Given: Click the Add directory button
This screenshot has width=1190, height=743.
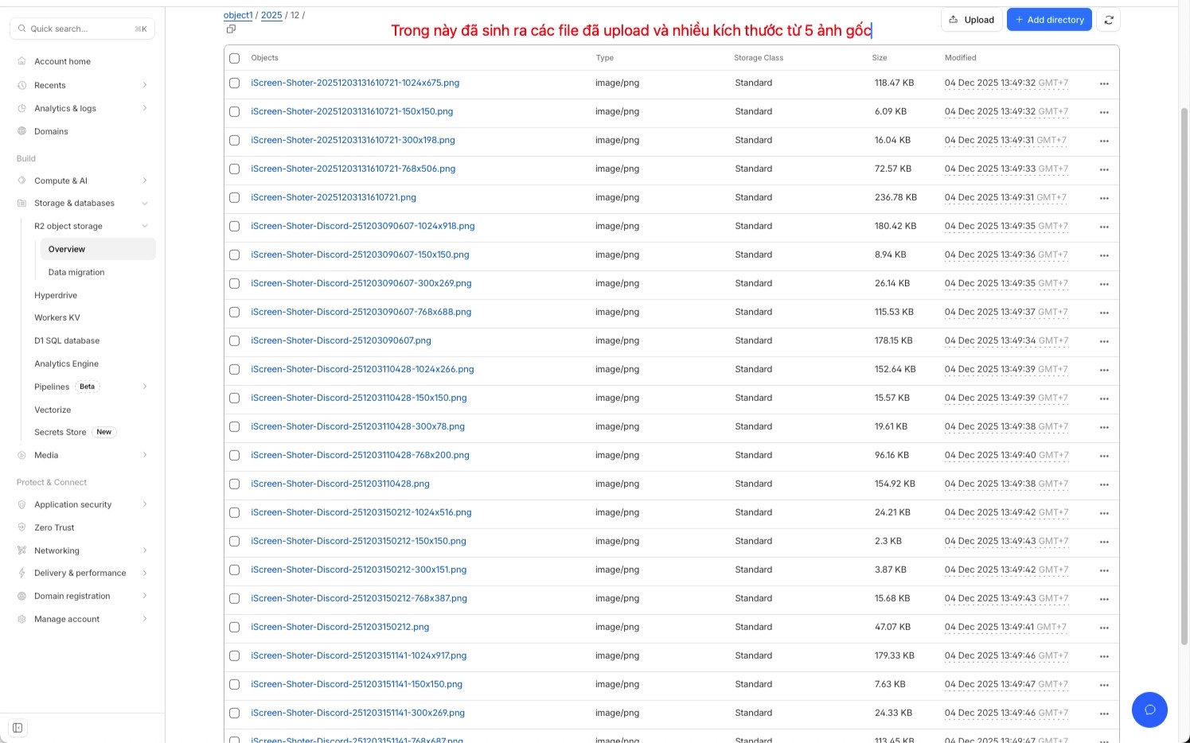Looking at the screenshot, I should 1048,20.
